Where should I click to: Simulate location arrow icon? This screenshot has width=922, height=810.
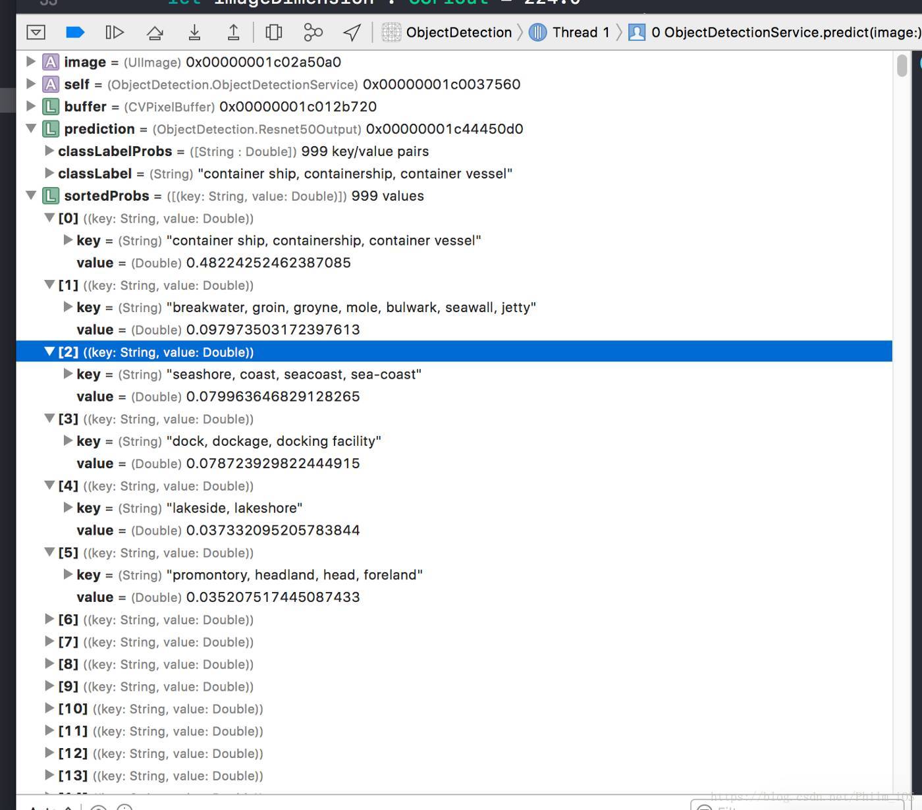point(352,32)
